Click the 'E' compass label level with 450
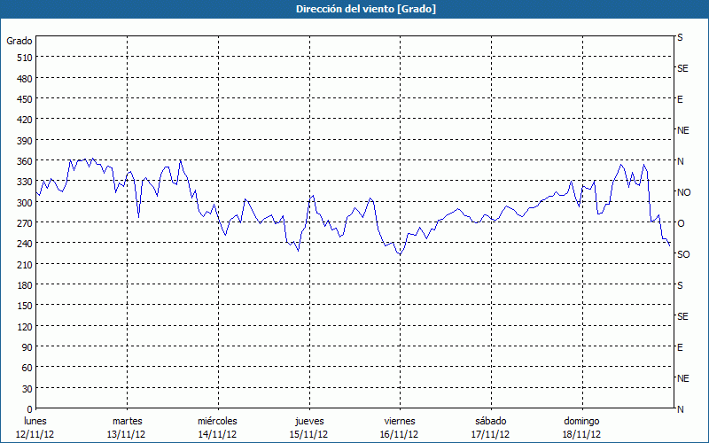 680,99
